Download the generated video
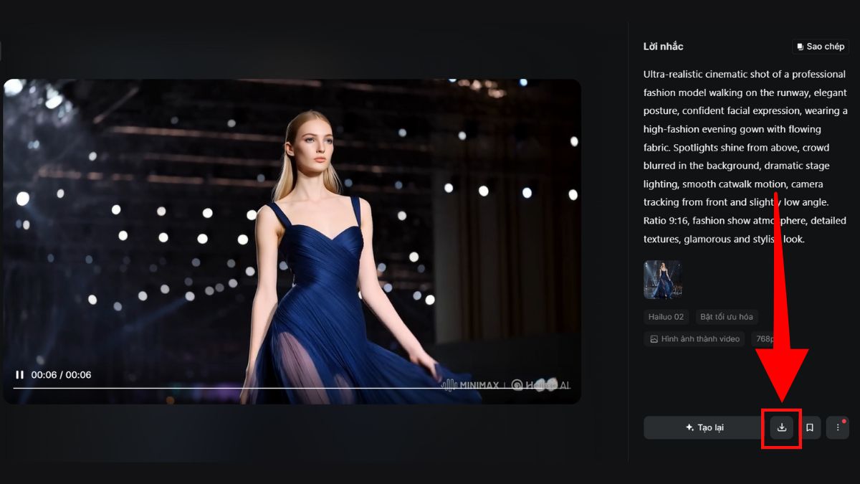860x484 pixels. [782, 427]
